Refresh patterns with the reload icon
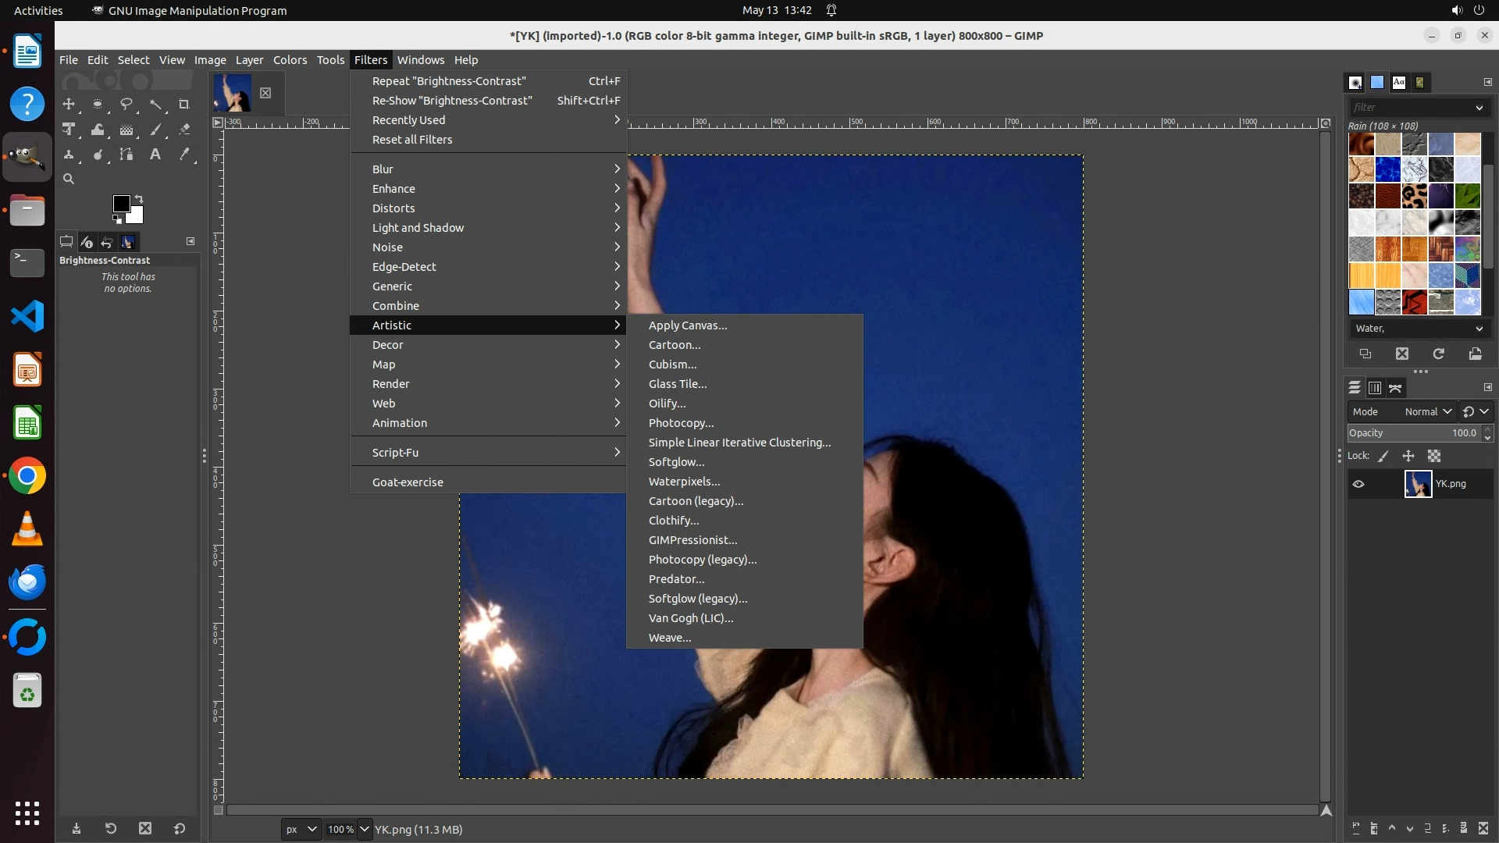 point(1438,354)
